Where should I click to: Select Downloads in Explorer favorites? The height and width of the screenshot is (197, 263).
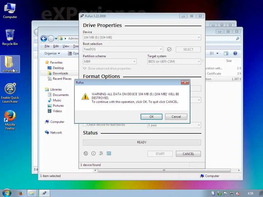tap(58, 73)
